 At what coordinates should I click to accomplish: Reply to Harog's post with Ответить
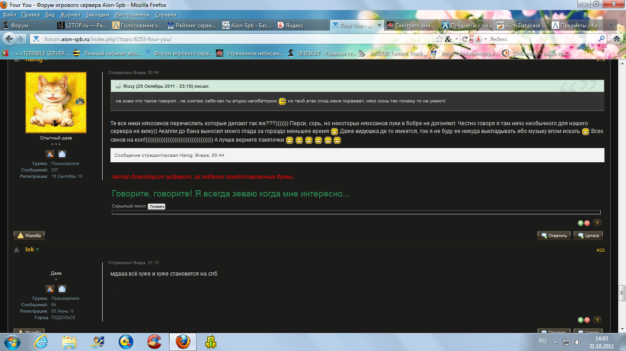click(x=555, y=236)
